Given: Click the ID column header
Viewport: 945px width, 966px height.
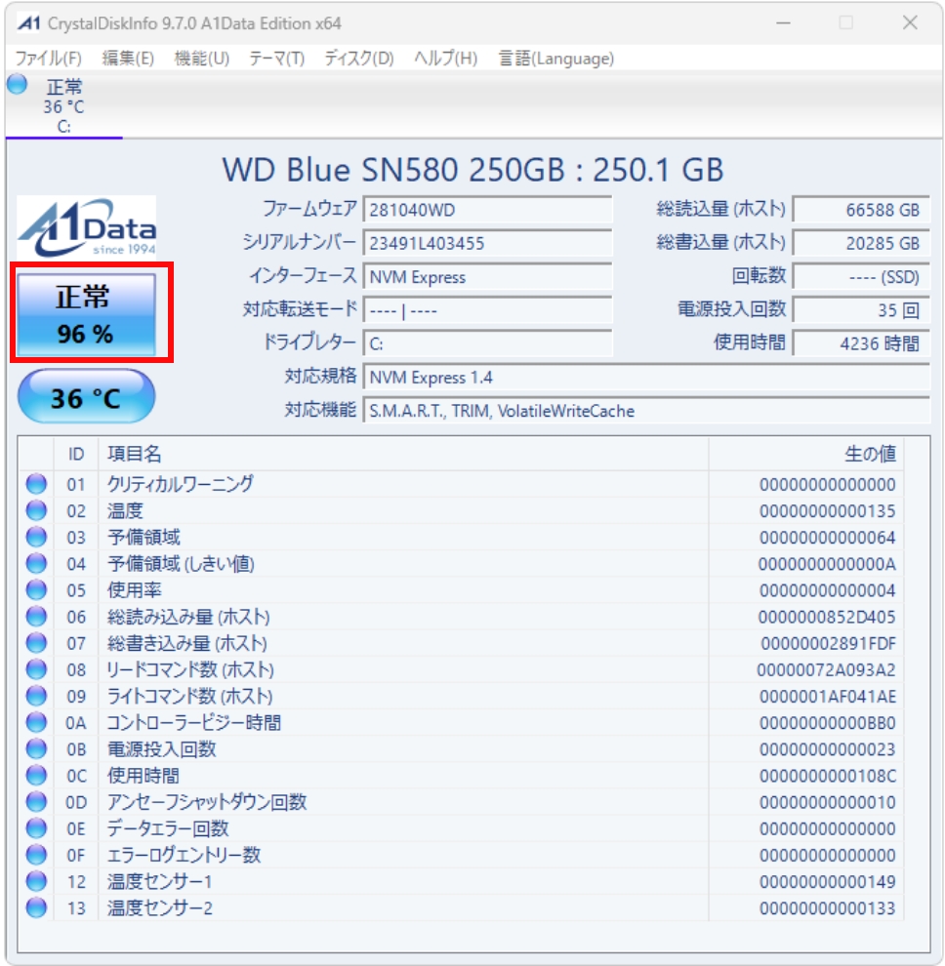Looking at the screenshot, I should 76,454.
